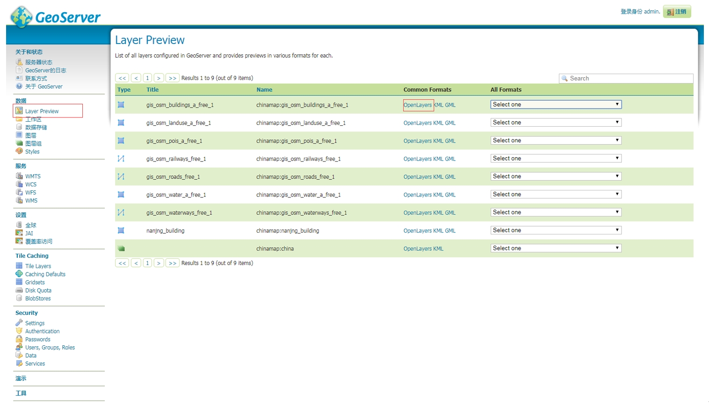
Task: Click layer group icon for chinamap:china
Action: pos(121,248)
